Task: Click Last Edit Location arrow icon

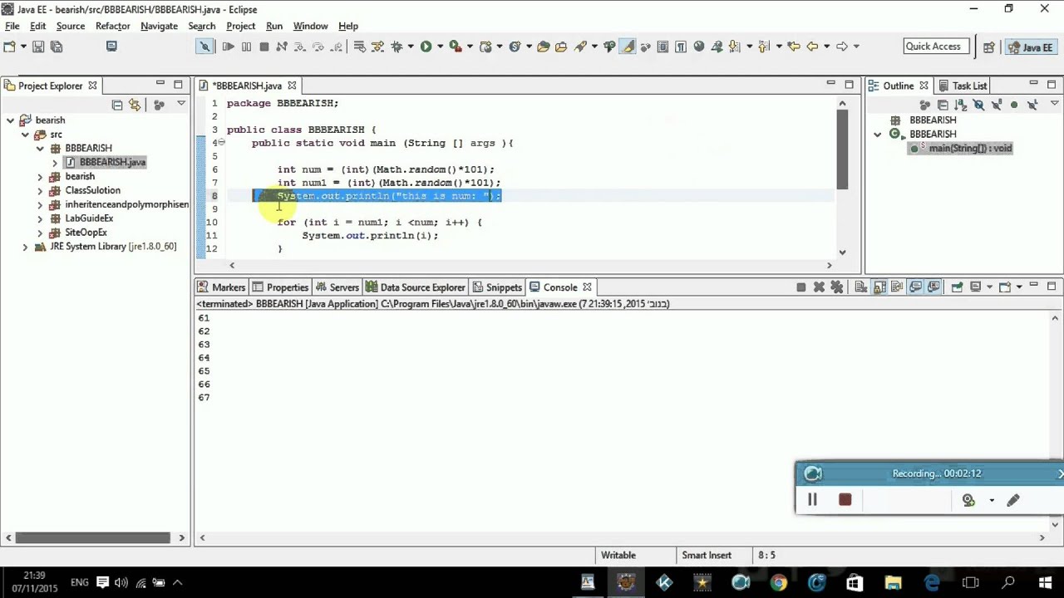Action: [x=794, y=47]
